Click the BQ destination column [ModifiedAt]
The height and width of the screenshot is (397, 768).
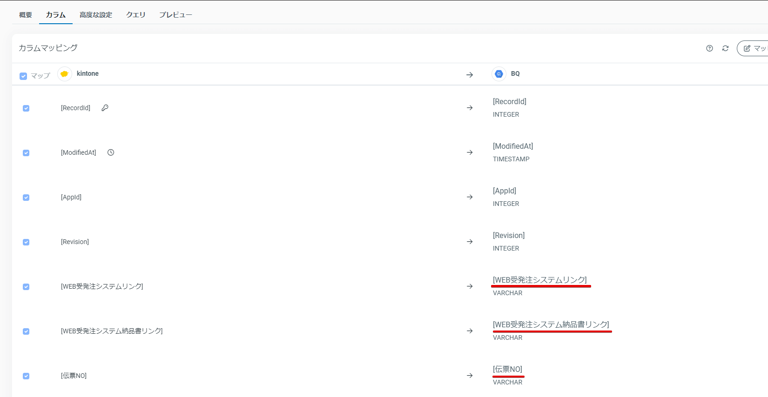[x=513, y=146]
